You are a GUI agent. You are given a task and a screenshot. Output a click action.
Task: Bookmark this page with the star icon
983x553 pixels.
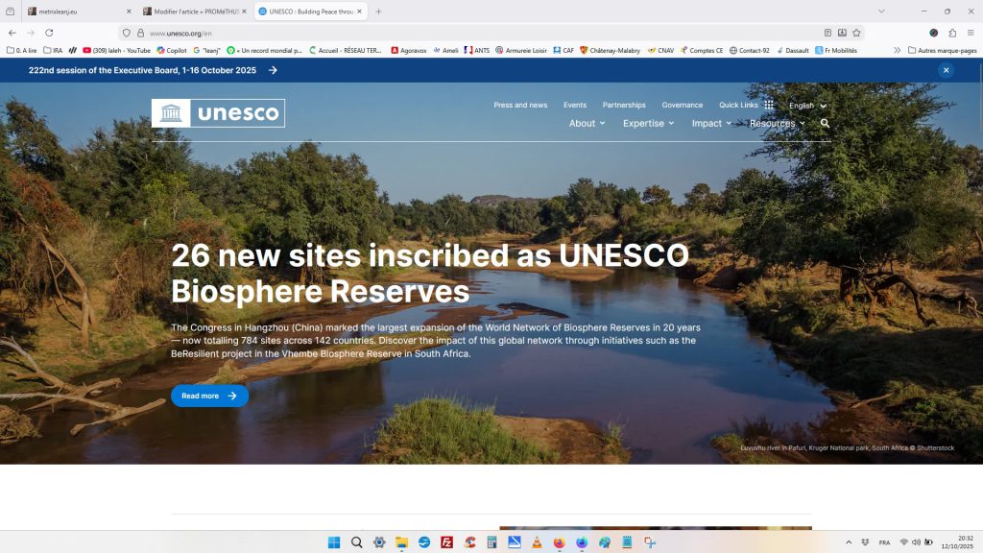[856, 33]
